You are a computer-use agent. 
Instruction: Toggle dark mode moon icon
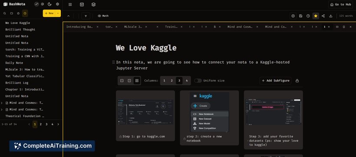click(x=49, y=4)
